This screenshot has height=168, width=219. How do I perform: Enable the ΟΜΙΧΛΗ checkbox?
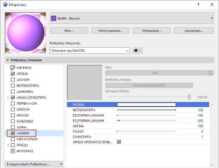click(13, 109)
